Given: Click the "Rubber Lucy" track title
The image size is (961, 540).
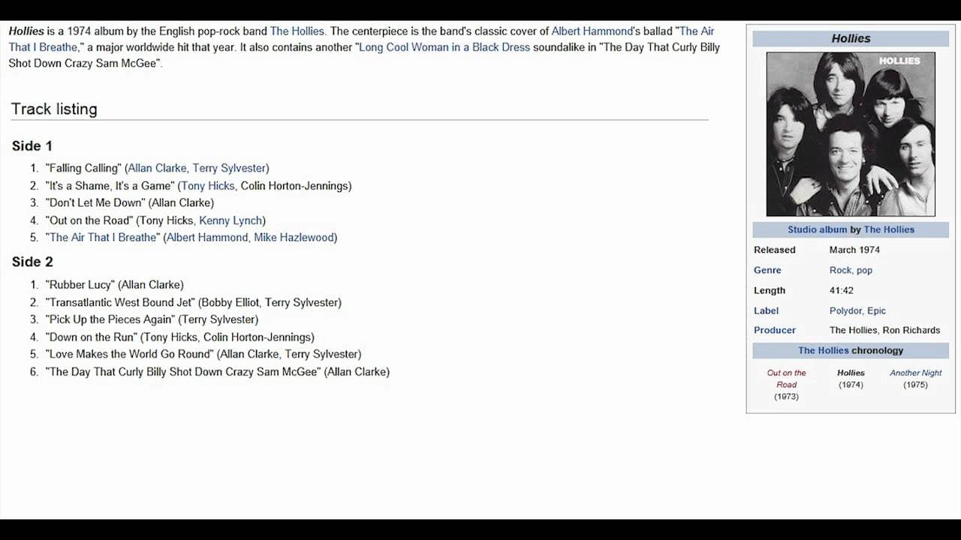Looking at the screenshot, I should tap(80, 285).
